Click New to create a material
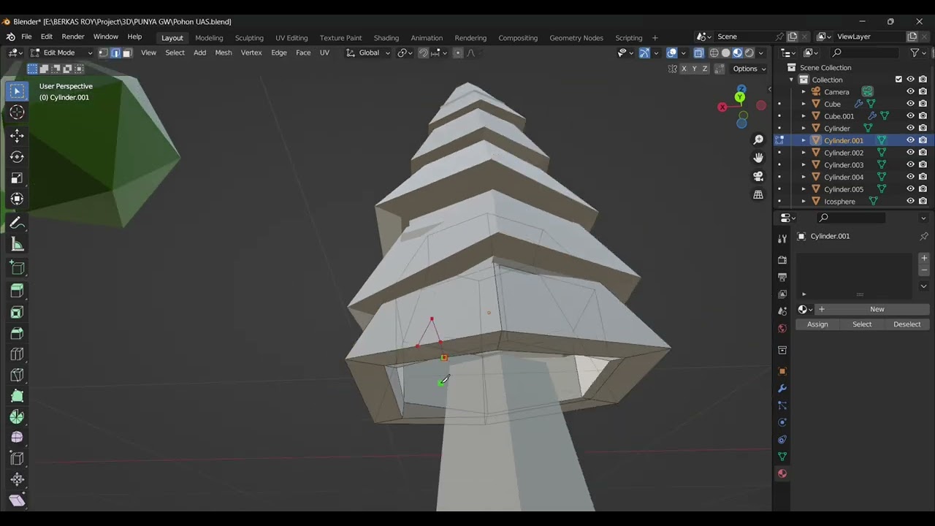The image size is (935, 526). coord(872,309)
